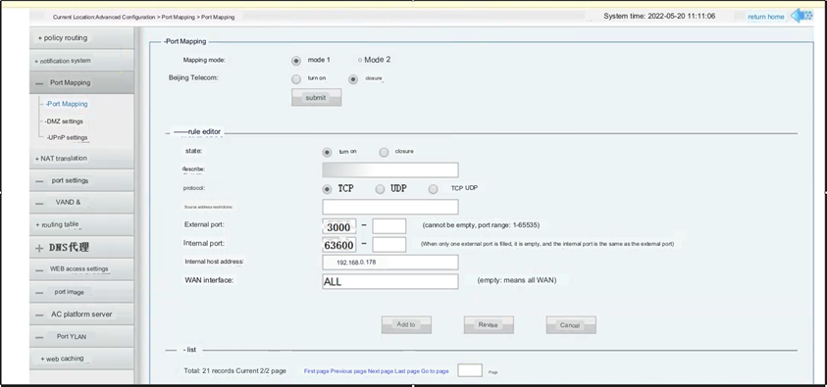Open port image menu

coord(81,292)
